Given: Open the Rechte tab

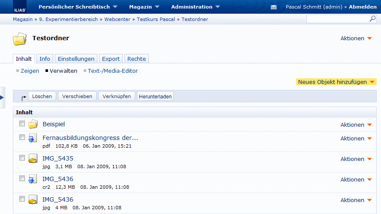Looking at the screenshot, I should click(136, 59).
